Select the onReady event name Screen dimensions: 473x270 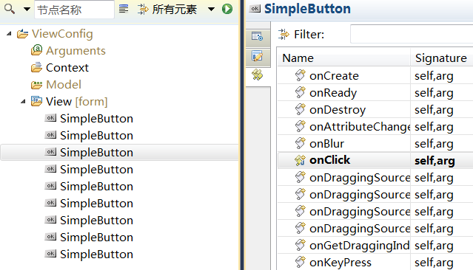coord(333,93)
